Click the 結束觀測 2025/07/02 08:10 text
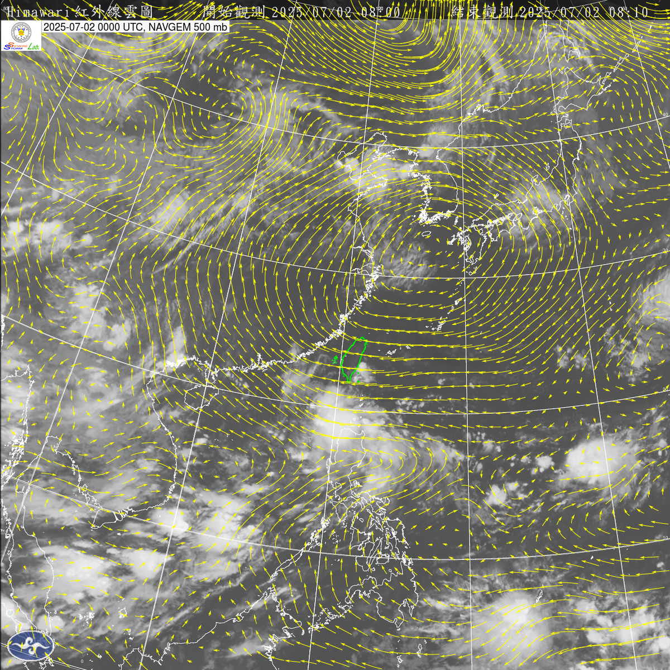 (551, 12)
